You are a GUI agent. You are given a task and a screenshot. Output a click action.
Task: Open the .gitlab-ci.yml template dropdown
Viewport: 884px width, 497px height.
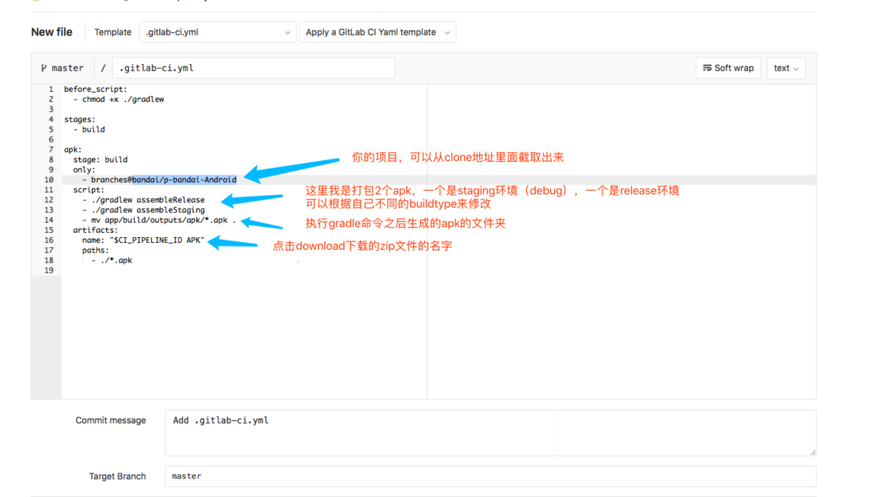[x=217, y=32]
